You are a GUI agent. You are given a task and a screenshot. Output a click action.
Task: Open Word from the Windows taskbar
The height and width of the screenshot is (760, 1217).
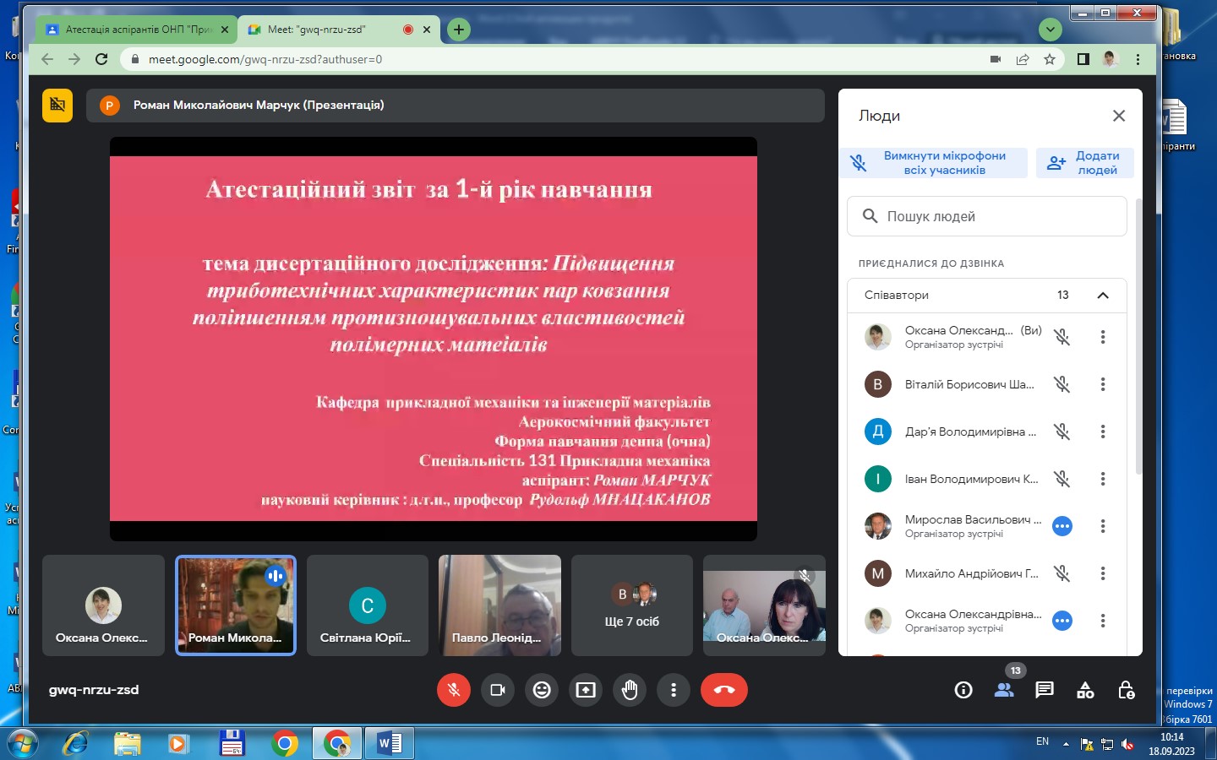390,743
